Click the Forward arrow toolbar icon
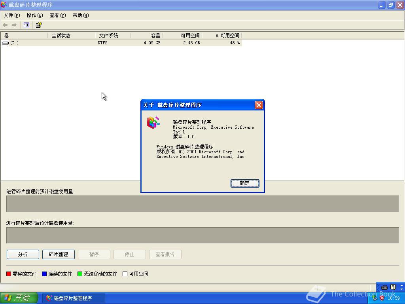 pyautogui.click(x=14, y=25)
